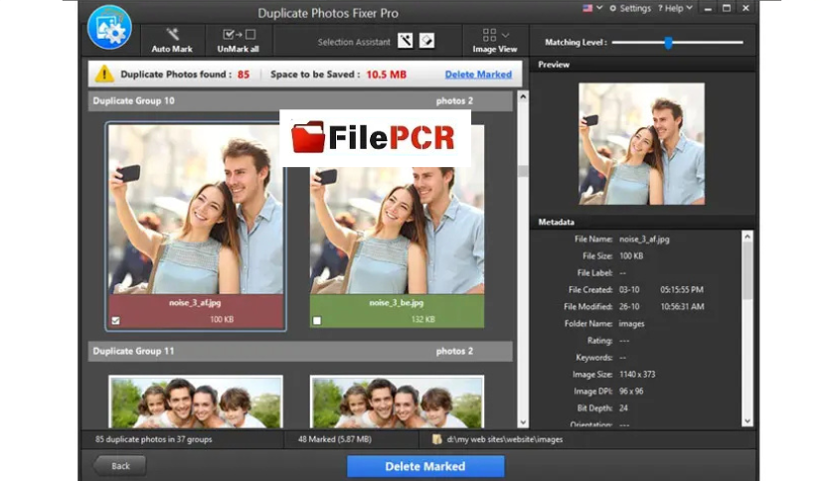This screenshot has width=831, height=481.
Task: Click the Duplicate Group 10 header
Action: [x=300, y=100]
